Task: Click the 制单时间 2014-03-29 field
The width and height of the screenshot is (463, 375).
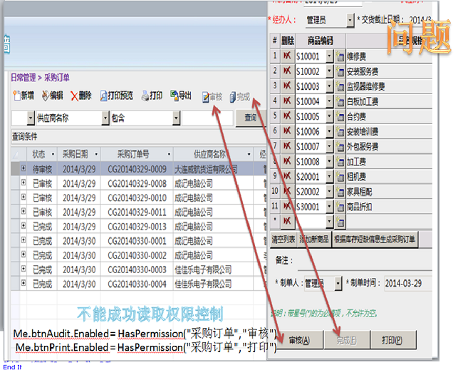Action: 408,284
